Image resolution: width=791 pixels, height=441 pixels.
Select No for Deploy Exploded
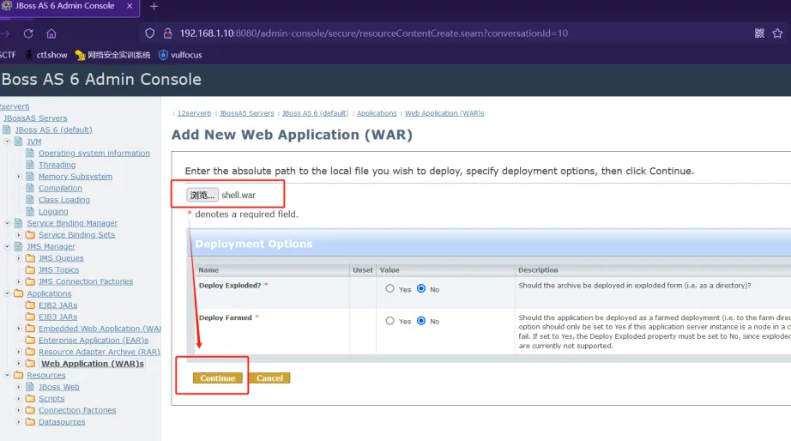[x=421, y=288]
